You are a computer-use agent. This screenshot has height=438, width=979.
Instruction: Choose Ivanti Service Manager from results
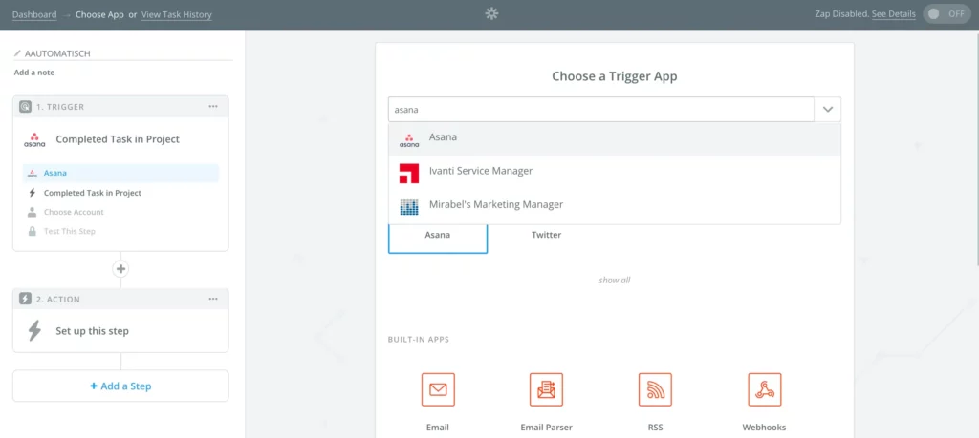coord(615,174)
